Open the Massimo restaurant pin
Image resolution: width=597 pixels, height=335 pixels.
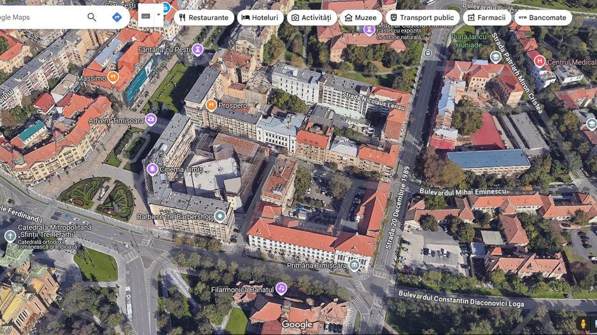pyautogui.click(x=113, y=77)
